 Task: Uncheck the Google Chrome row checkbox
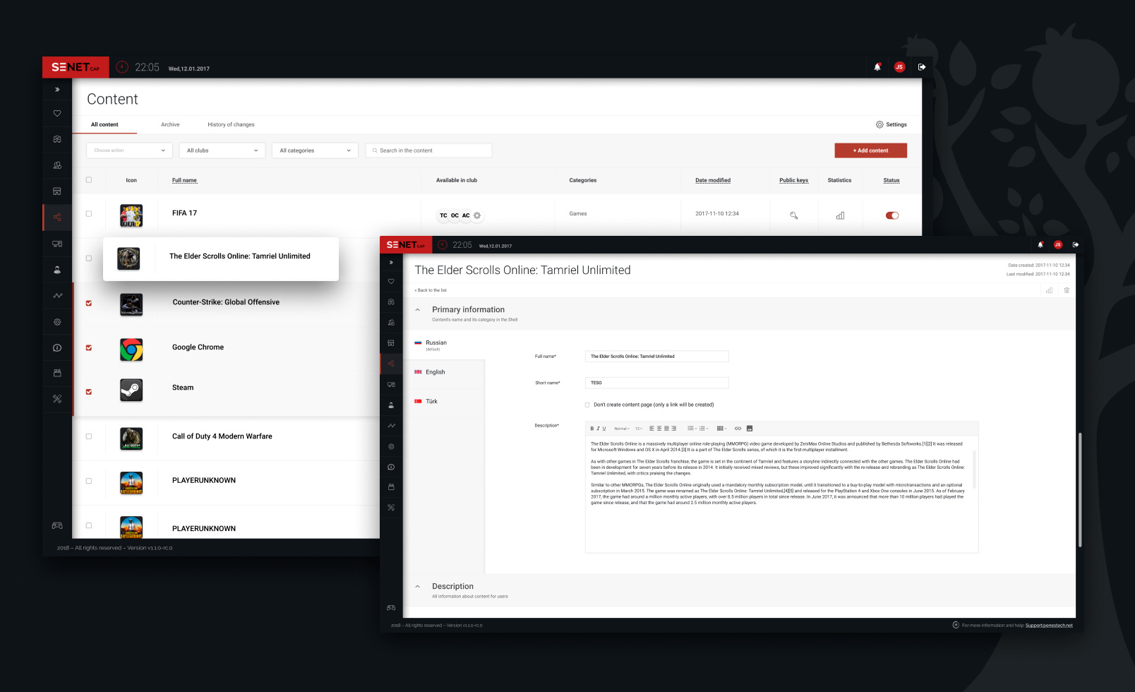click(89, 347)
